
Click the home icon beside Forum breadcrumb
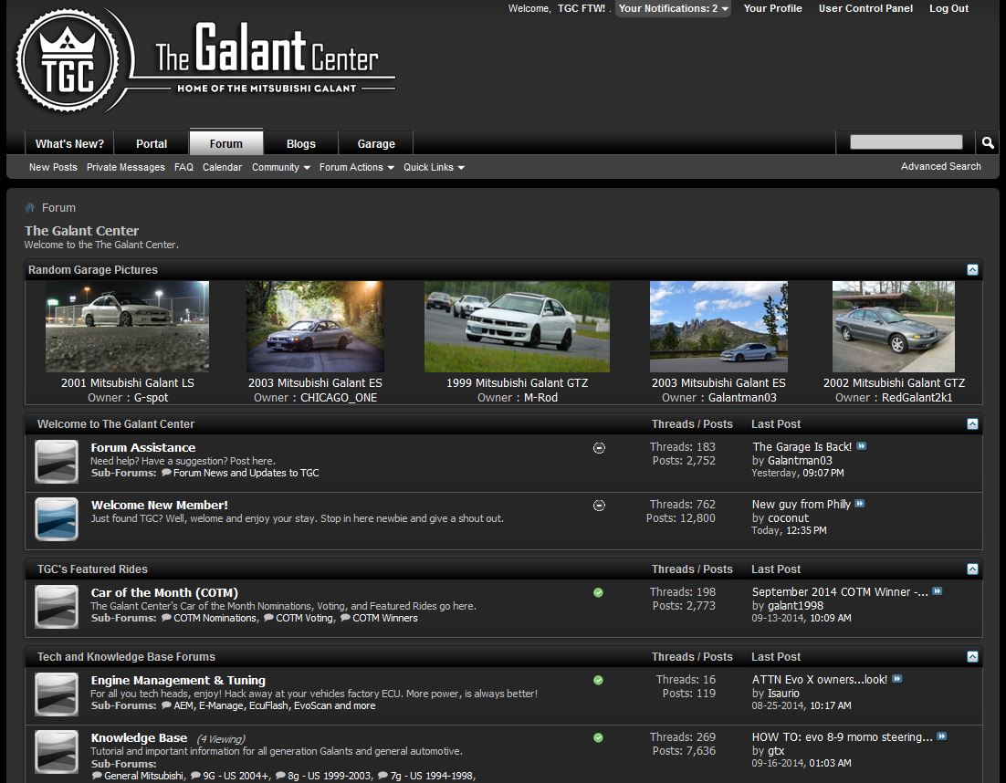click(29, 208)
